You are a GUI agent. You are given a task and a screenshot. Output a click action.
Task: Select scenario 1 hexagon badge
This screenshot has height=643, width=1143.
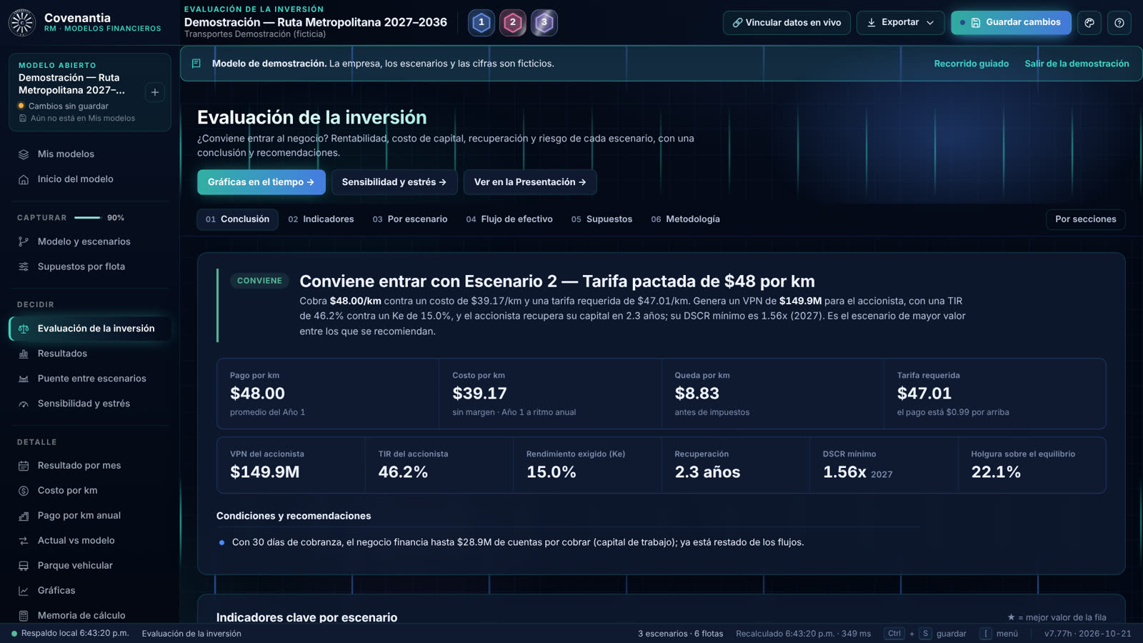(481, 23)
